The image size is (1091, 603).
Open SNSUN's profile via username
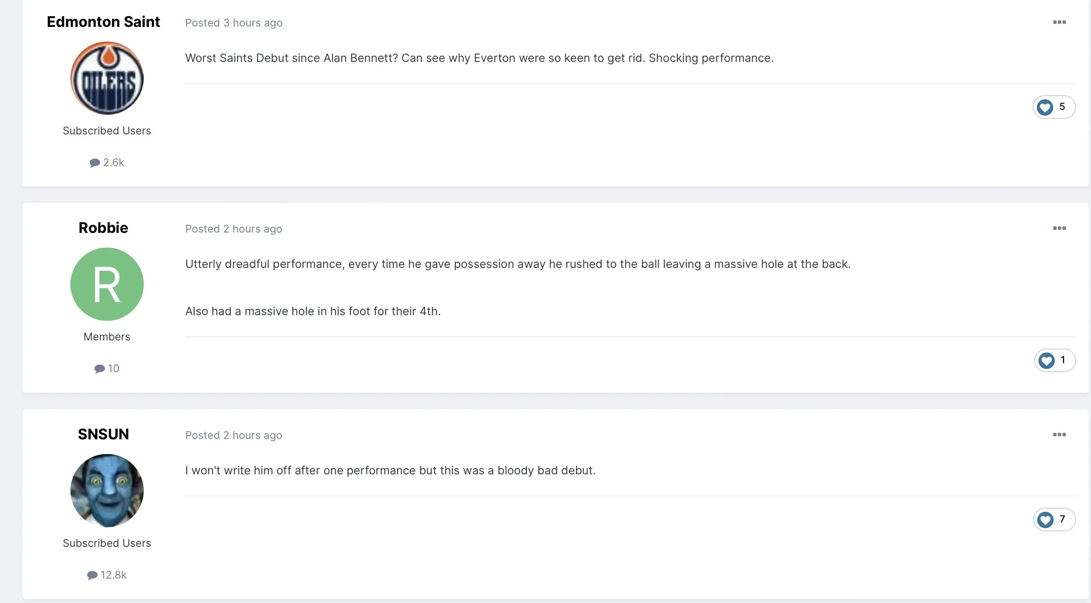(103, 434)
